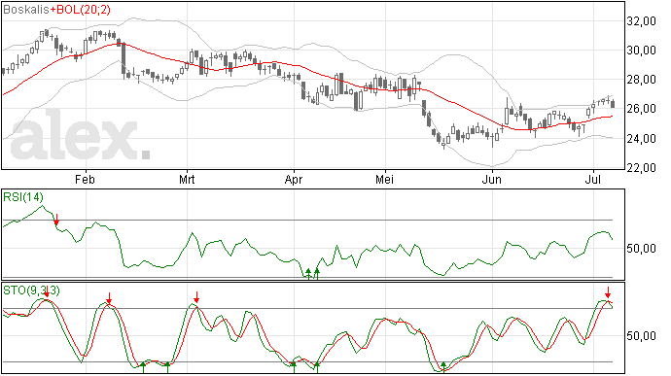This screenshot has height=376, width=671.
Task: Select the Apr month label
Action: click(x=294, y=179)
